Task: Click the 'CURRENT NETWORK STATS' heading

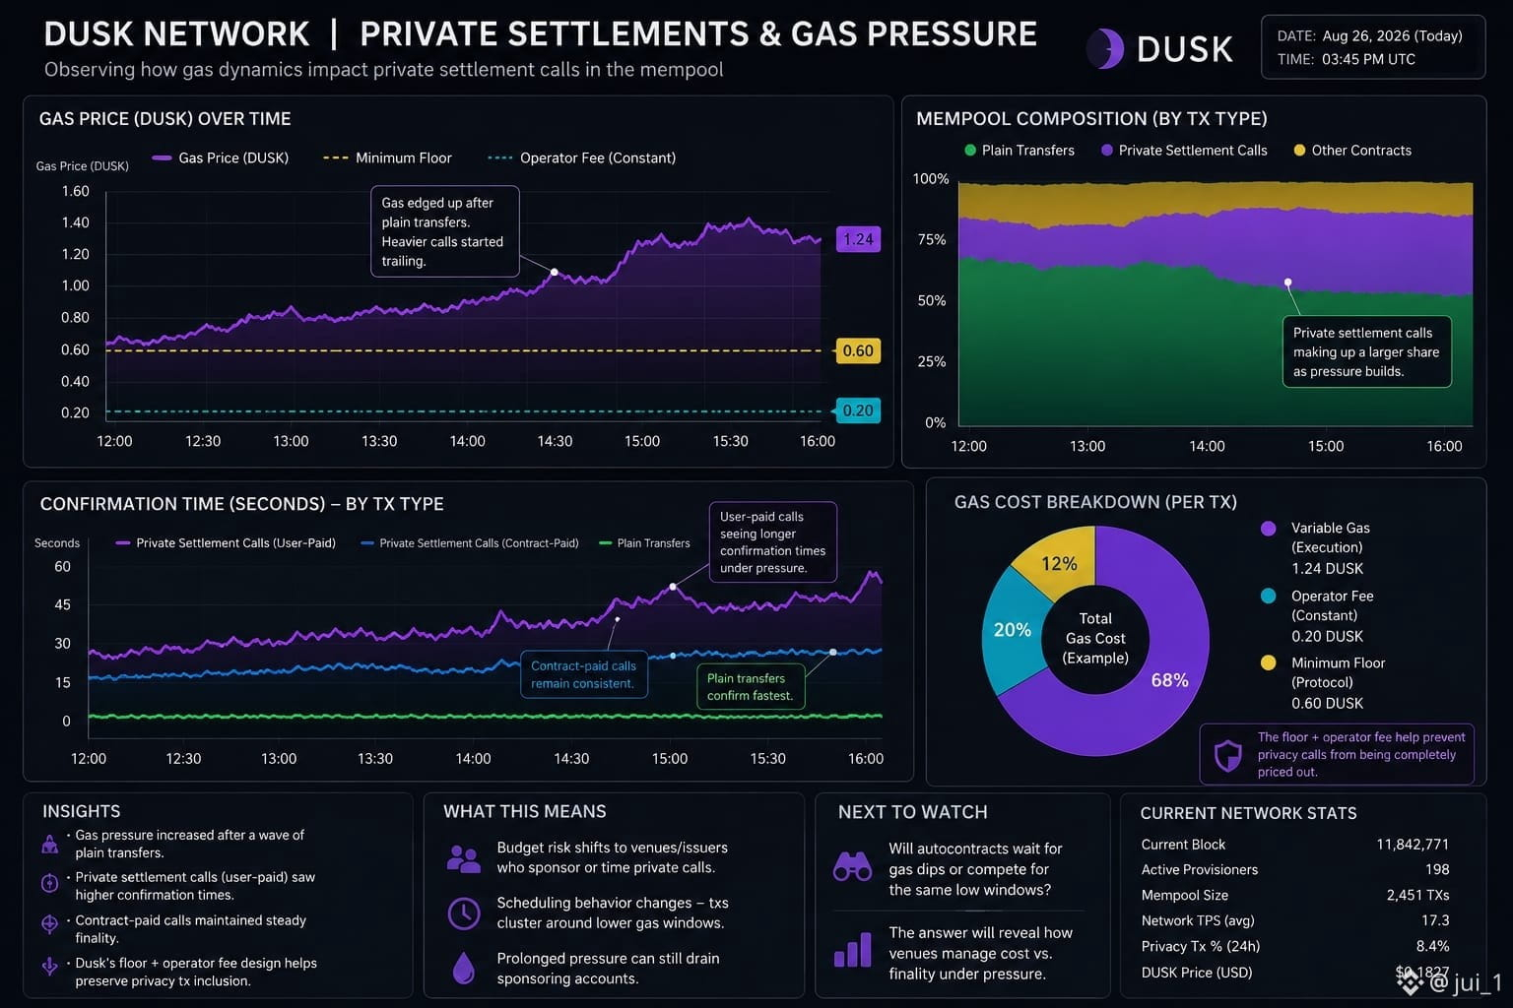Action: pos(1249,813)
